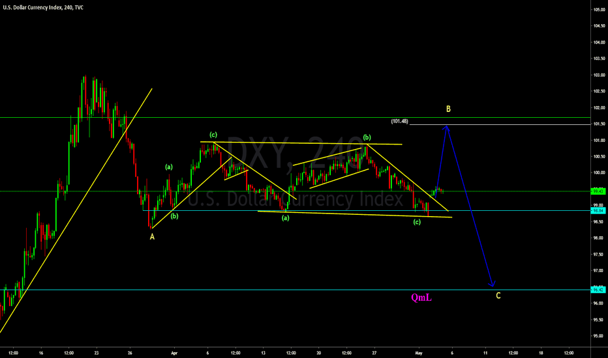Click the yellow wave label C
Image resolution: width=608 pixels, height=358 pixels.
click(x=498, y=296)
